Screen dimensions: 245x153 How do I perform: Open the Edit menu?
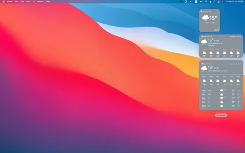22,2
